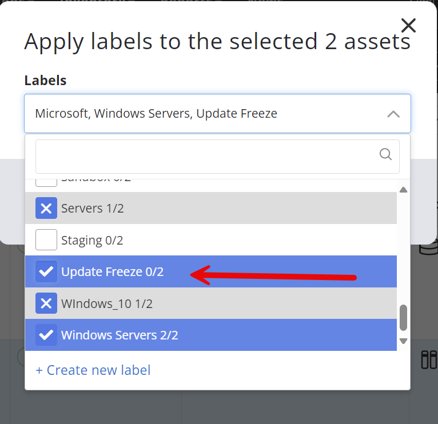The image size is (438, 424).
Task: Click the scrollbar down arrow
Action: 403,341
